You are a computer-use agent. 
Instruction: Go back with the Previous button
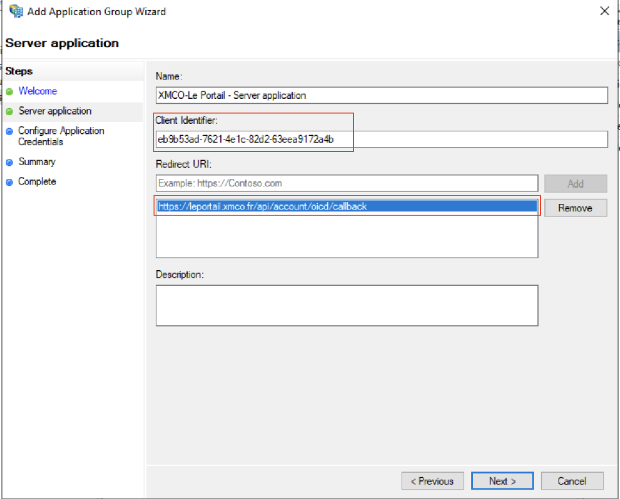pyautogui.click(x=432, y=481)
